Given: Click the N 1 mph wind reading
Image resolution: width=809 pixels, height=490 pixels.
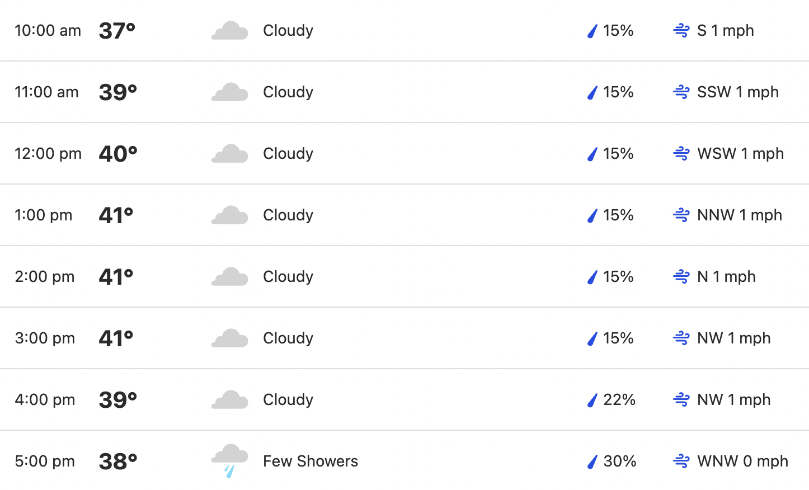Looking at the screenshot, I should (726, 277).
